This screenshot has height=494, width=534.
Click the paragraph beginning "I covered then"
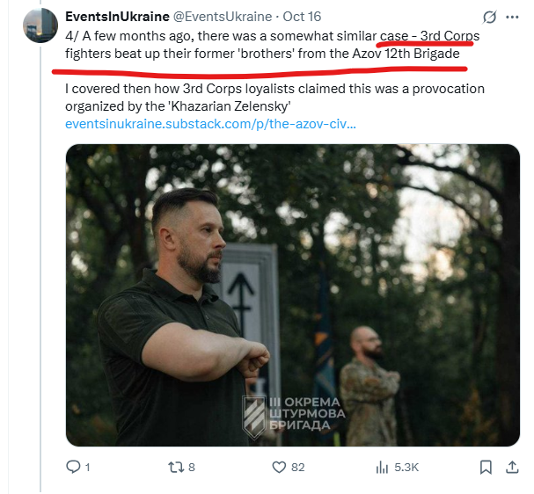(274, 98)
